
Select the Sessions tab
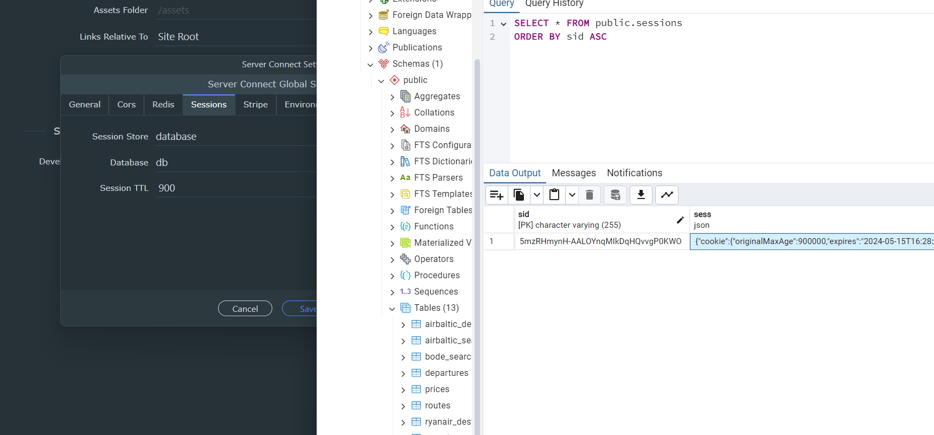tap(209, 105)
